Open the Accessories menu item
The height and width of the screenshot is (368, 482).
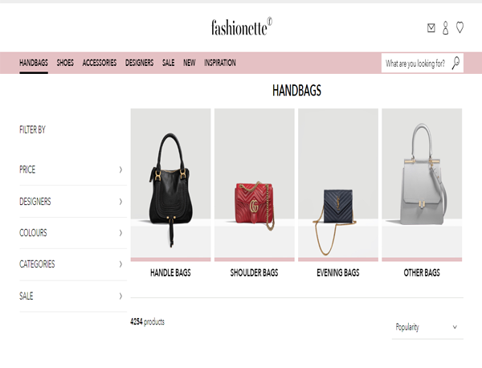pos(100,63)
